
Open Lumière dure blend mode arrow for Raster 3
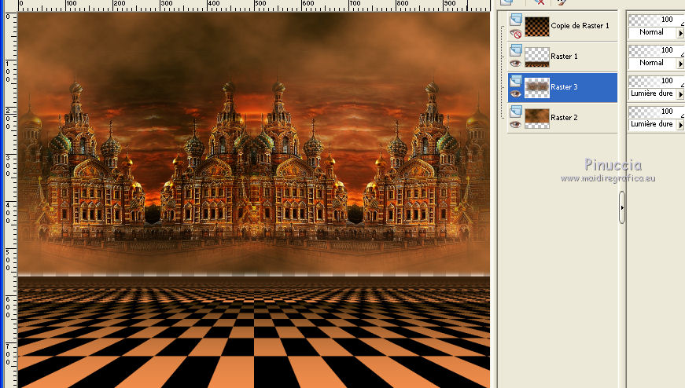click(680, 93)
